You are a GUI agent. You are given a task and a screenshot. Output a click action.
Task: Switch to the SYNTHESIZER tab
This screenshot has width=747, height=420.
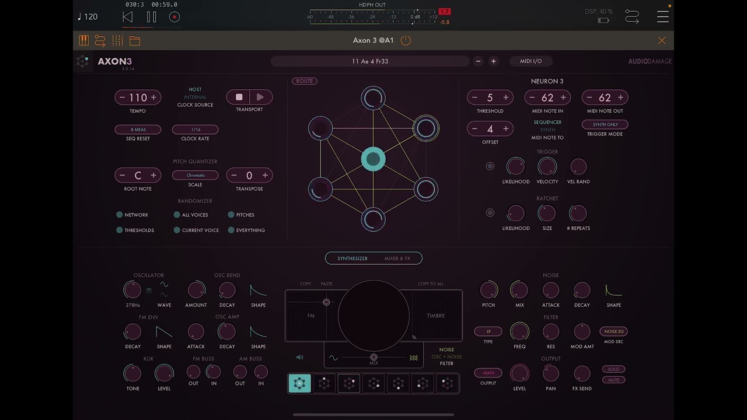pos(352,258)
